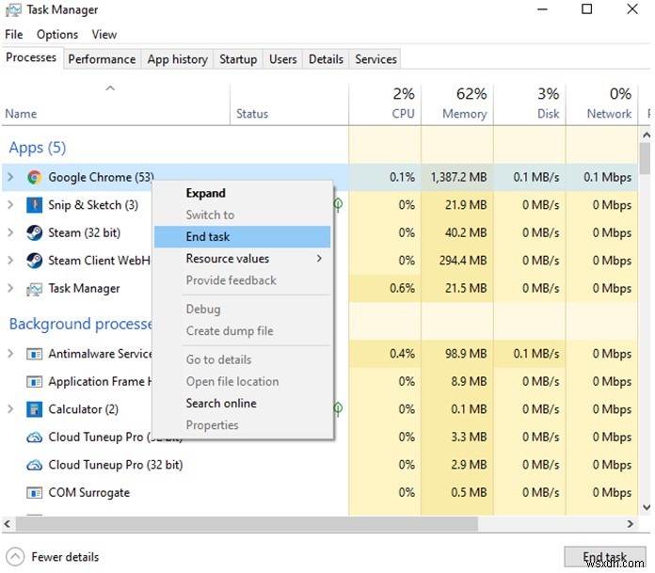655x573 pixels.
Task: Click the Calculator process icon
Action: (x=34, y=409)
